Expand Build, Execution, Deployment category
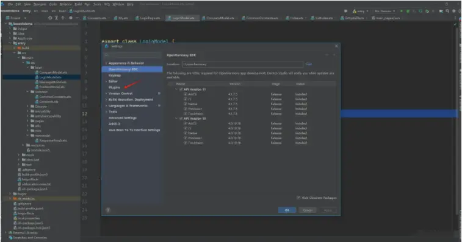 tap(106, 100)
